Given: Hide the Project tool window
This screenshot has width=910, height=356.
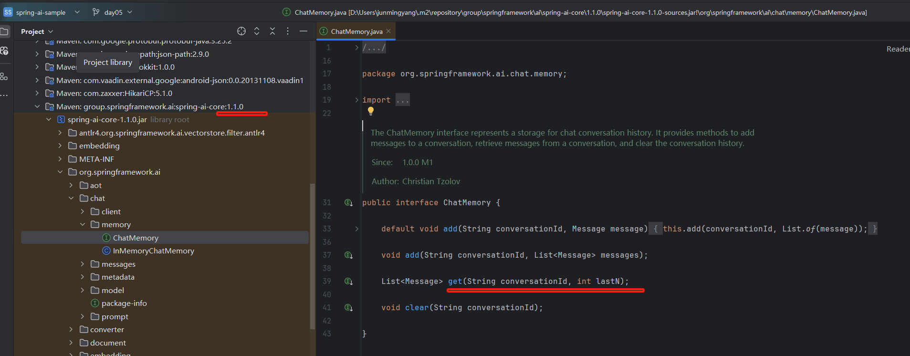Looking at the screenshot, I should point(303,31).
